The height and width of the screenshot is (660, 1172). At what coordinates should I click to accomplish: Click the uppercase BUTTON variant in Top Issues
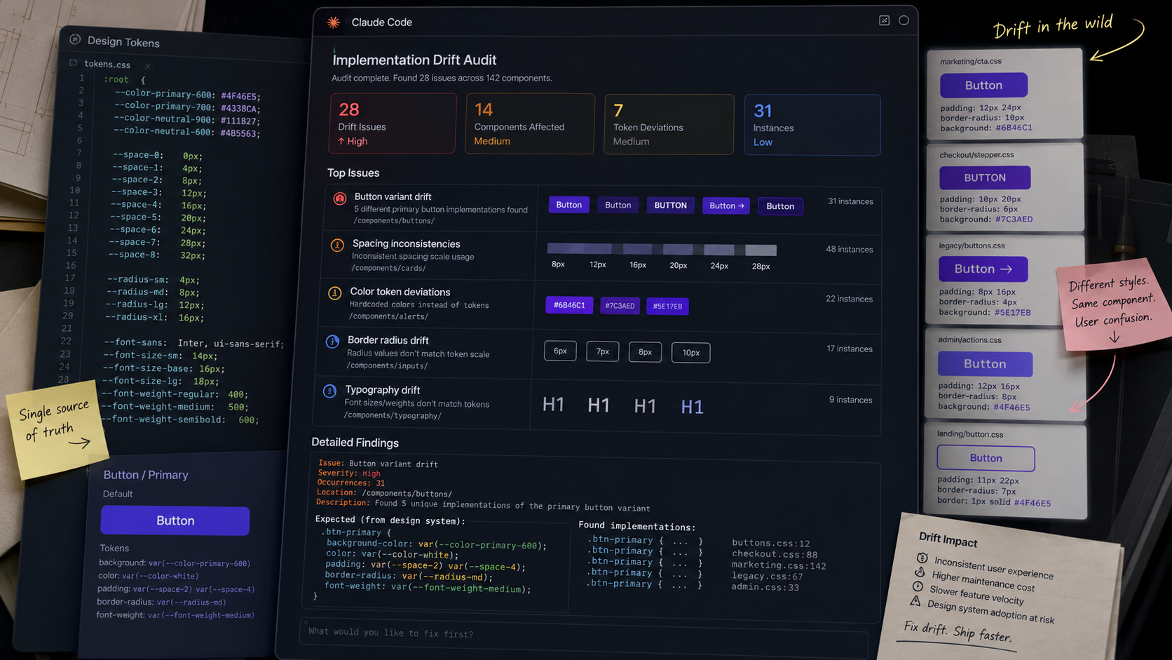(670, 206)
